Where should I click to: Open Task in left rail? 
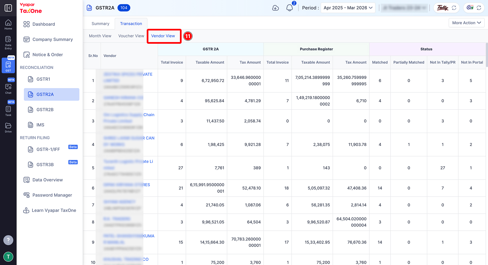coord(8,110)
